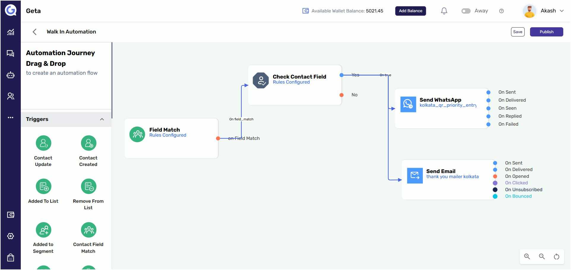571x270 pixels.
Task: Select the Contact Update trigger icon
Action: click(43, 143)
